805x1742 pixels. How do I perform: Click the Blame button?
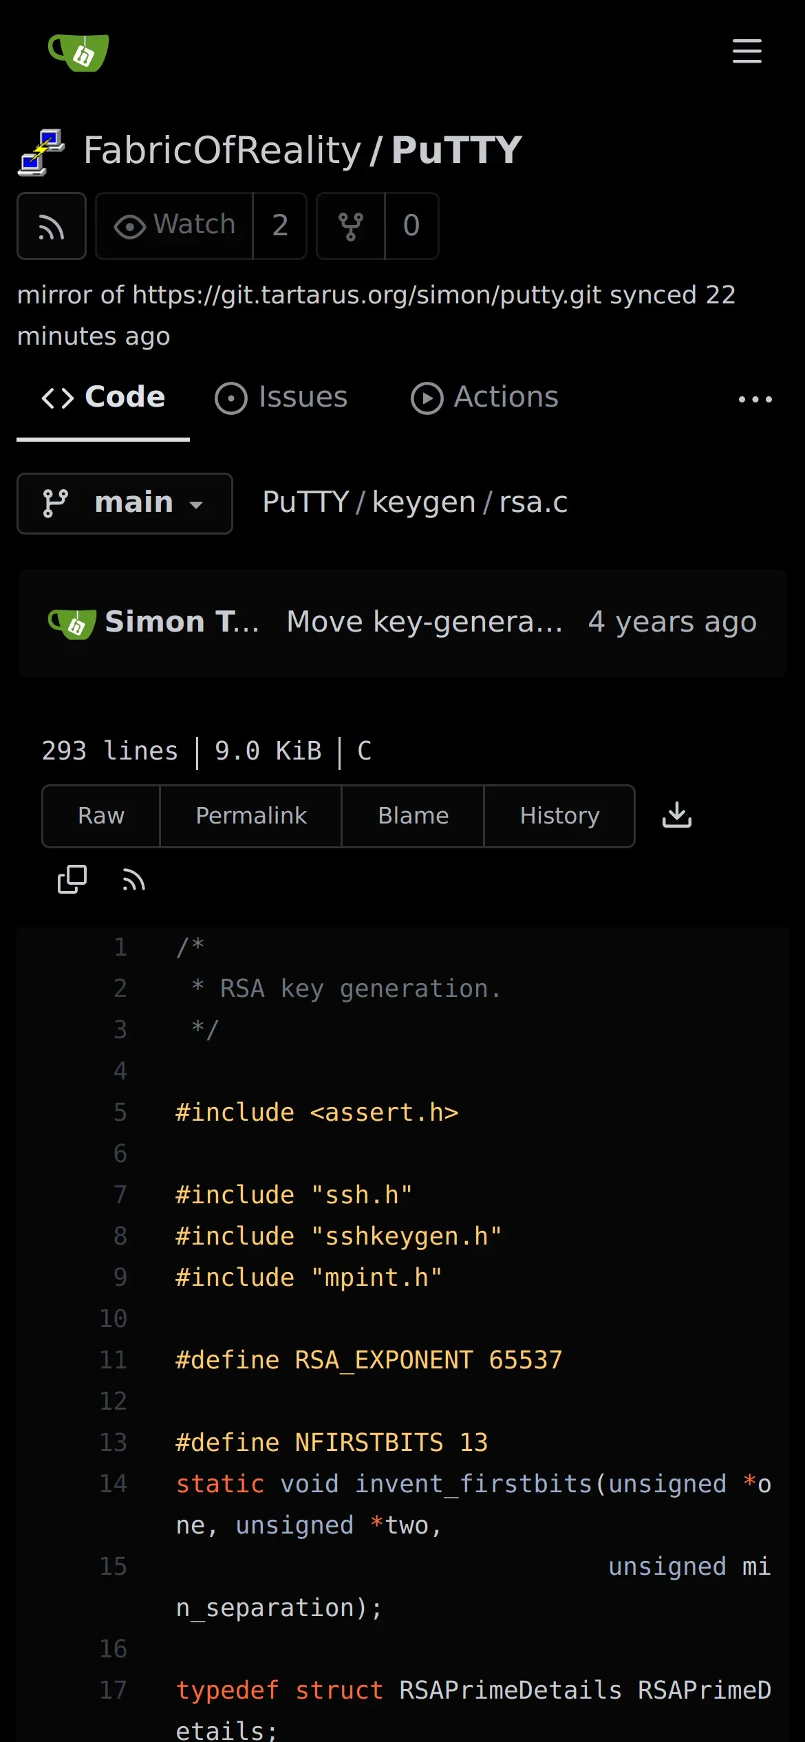(x=413, y=816)
